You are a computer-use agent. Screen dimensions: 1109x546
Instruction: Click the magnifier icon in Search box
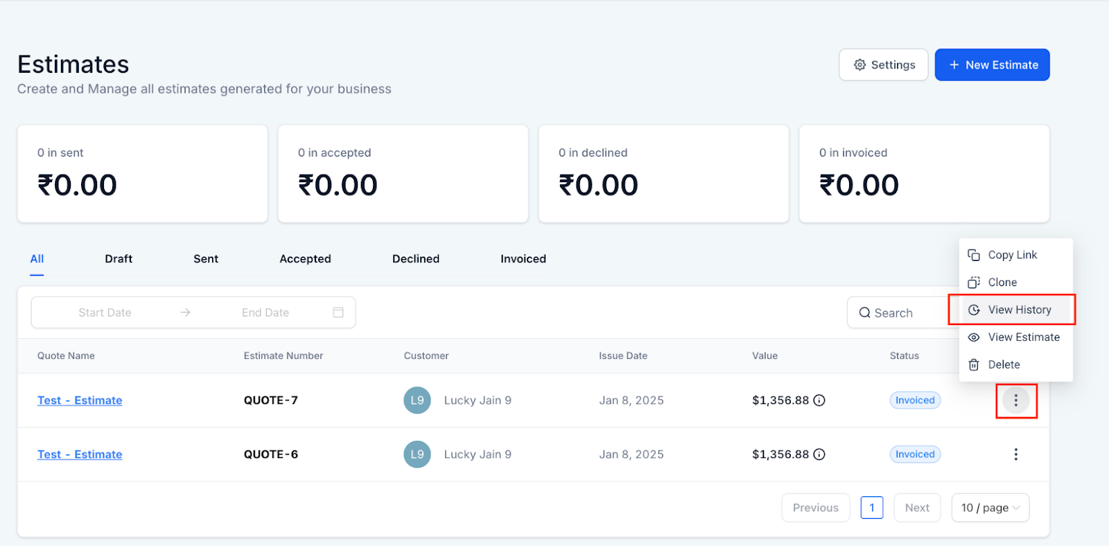coord(864,313)
